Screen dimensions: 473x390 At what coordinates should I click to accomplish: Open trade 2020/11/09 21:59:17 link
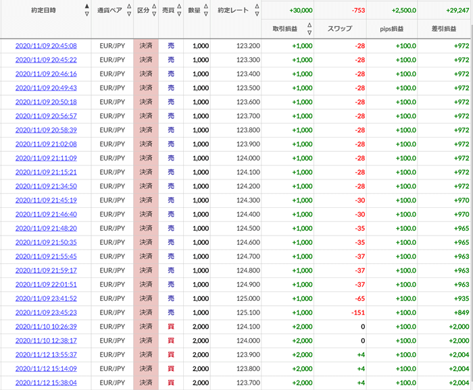point(46,271)
